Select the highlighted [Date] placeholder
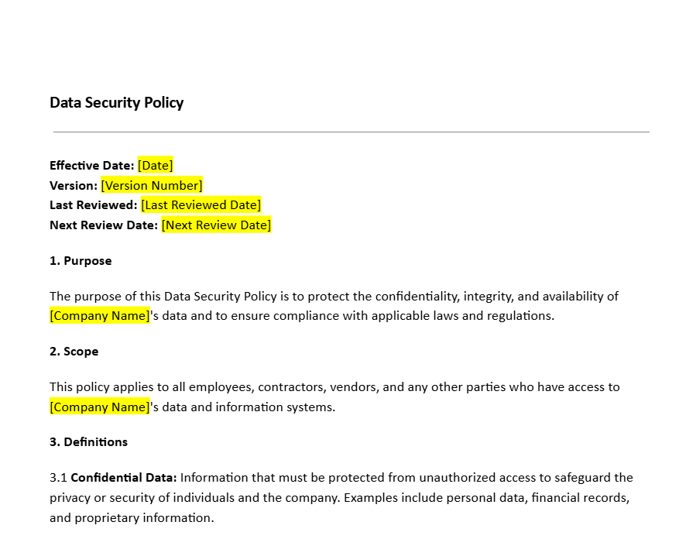 pyautogui.click(x=155, y=166)
